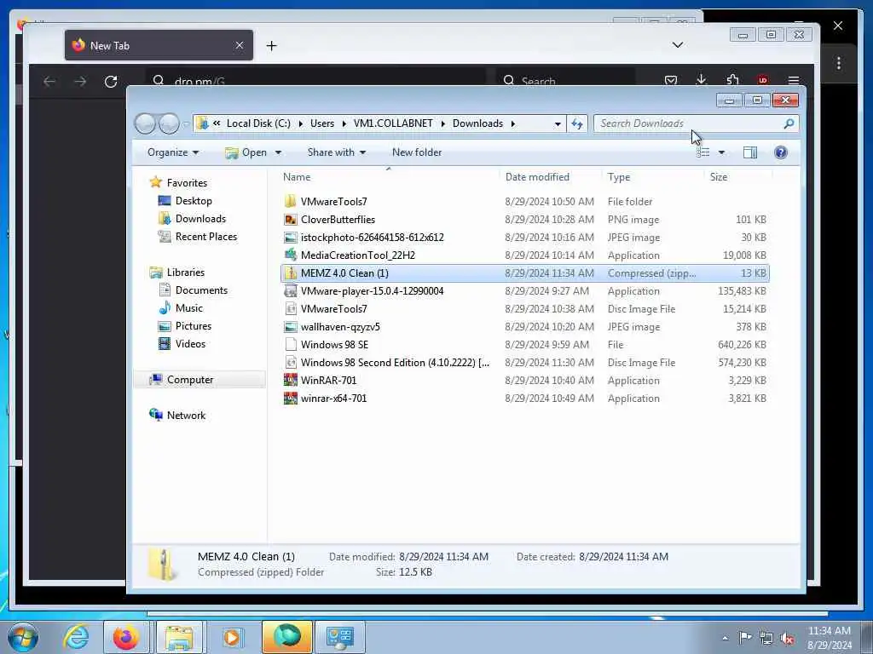Click the Explorer back navigation button
Viewport: 873px width, 654px height.
pyautogui.click(x=145, y=123)
